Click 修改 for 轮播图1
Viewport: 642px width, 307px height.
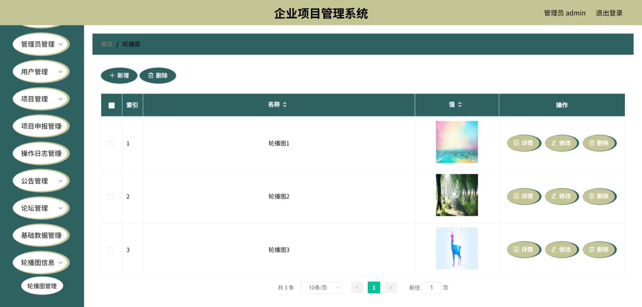[562, 143]
